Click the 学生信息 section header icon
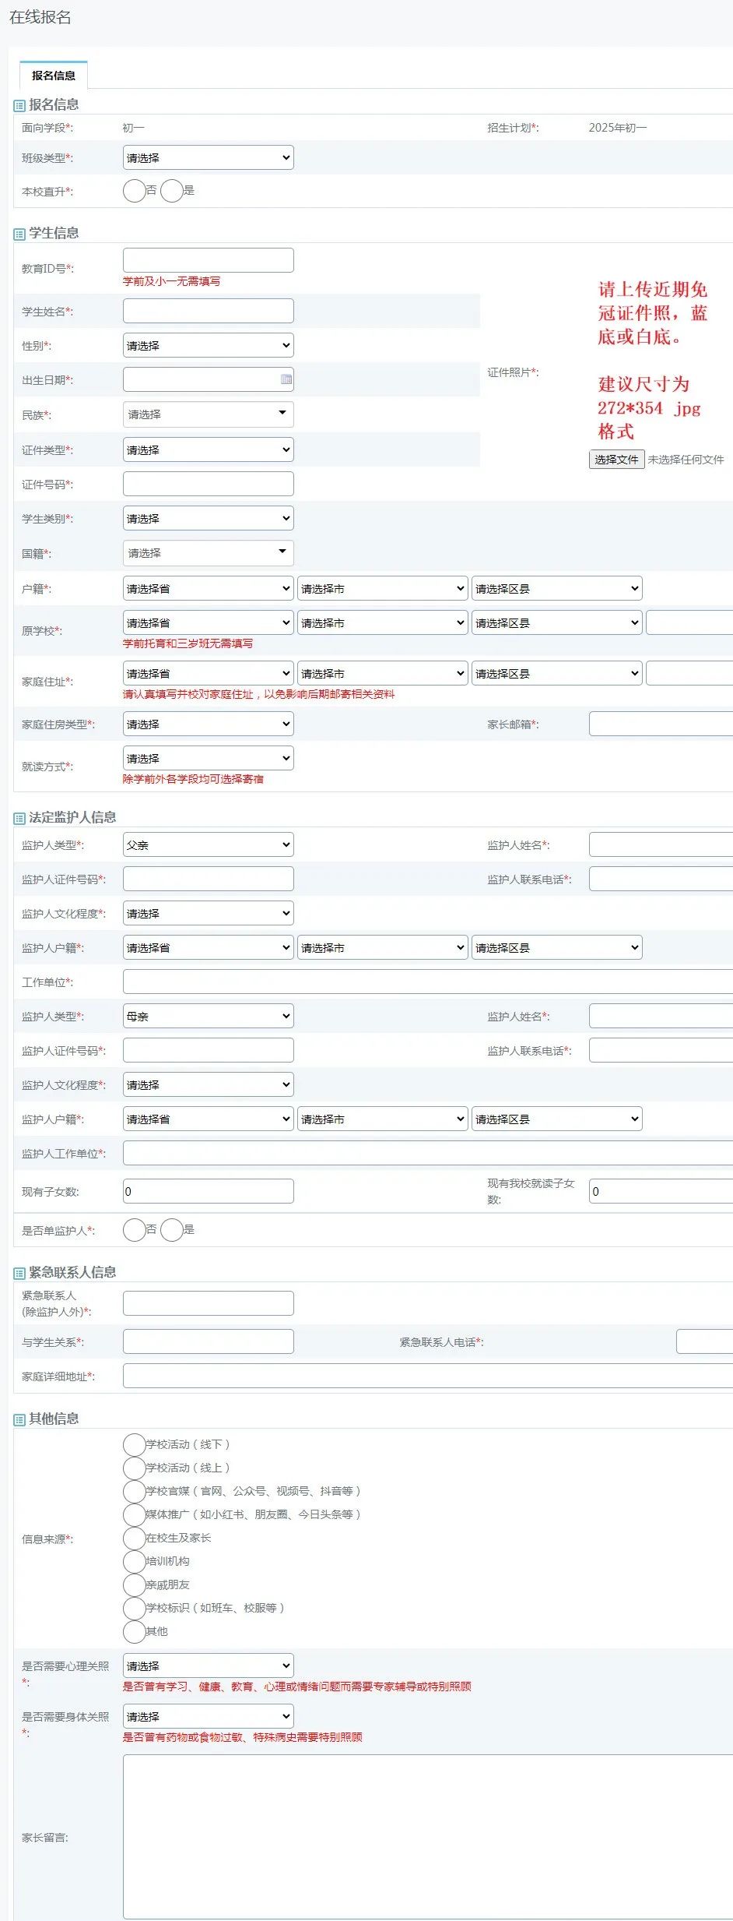This screenshot has height=1921, width=733. coord(19,234)
